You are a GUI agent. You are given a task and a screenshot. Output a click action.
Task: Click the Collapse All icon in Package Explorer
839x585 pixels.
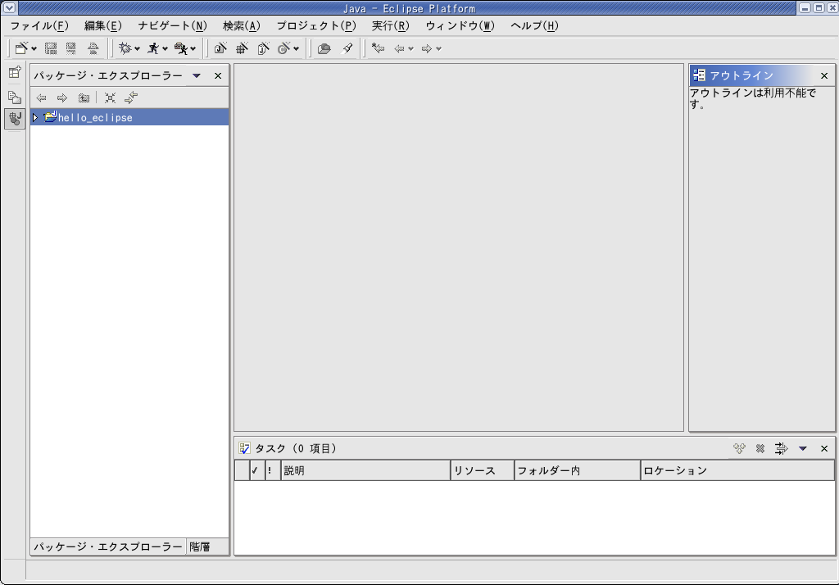110,97
